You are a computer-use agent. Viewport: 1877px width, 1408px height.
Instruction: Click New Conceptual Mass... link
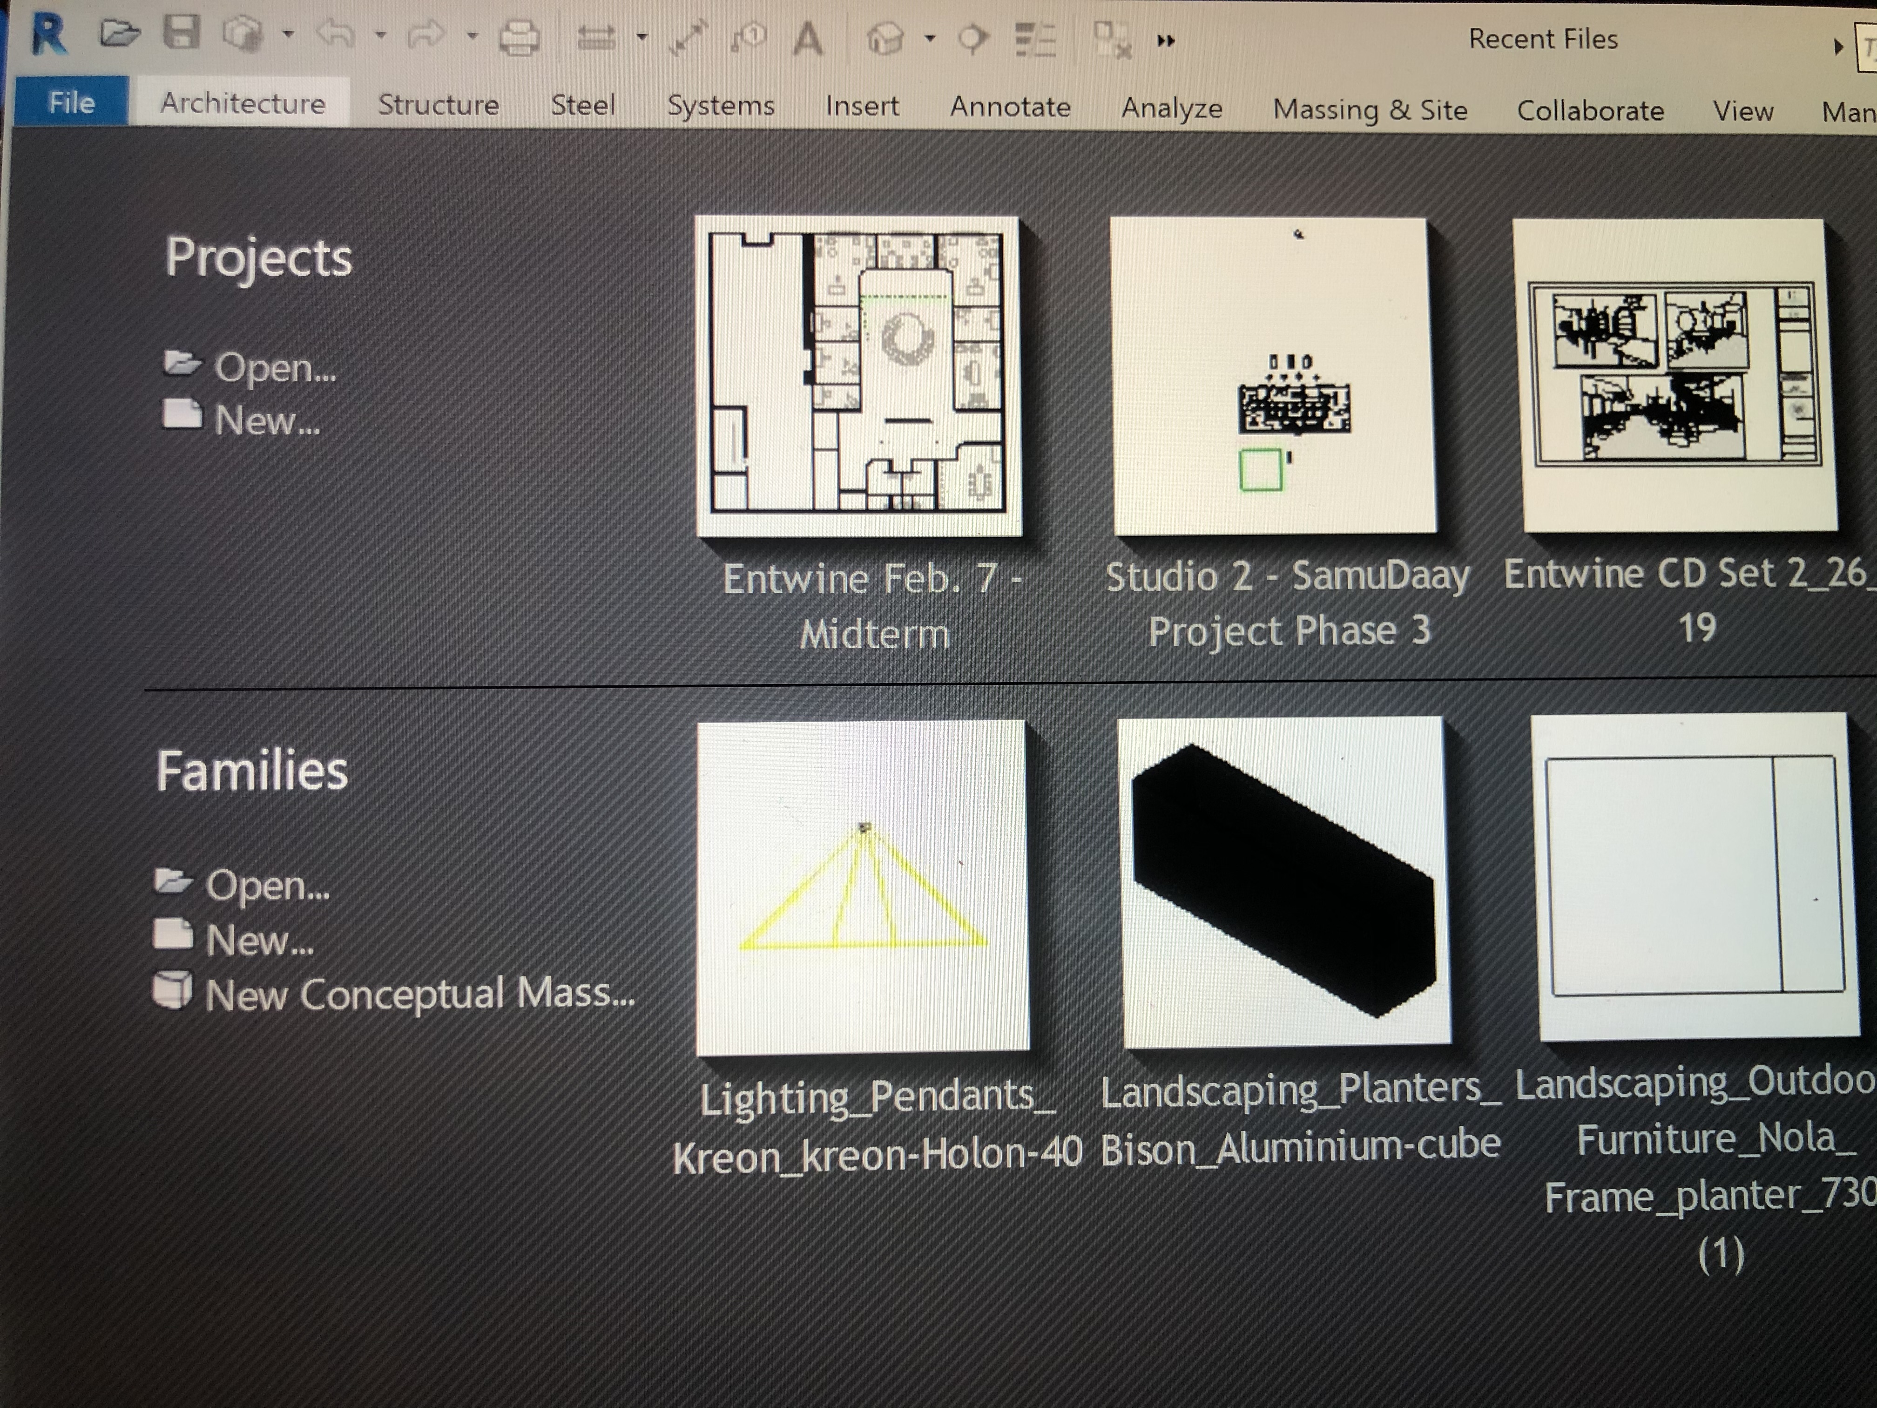coord(419,993)
